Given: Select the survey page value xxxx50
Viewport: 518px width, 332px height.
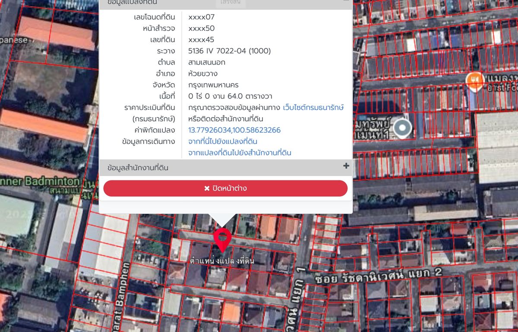Looking at the screenshot, I should [x=201, y=28].
